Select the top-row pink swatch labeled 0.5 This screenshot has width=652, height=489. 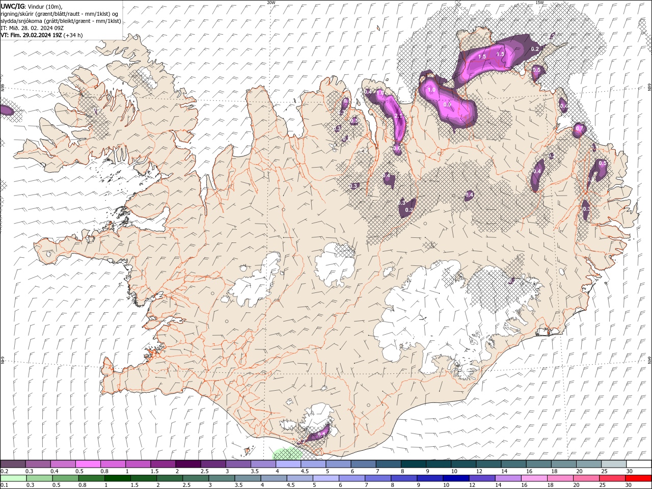(x=88, y=464)
